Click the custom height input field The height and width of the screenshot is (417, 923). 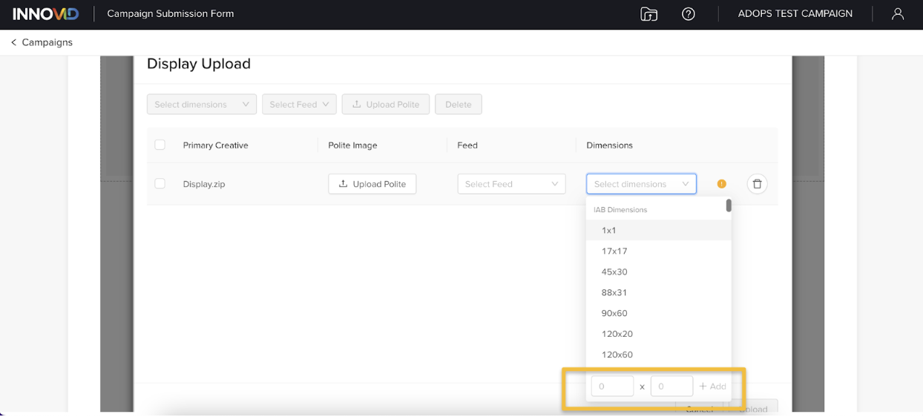(x=671, y=386)
